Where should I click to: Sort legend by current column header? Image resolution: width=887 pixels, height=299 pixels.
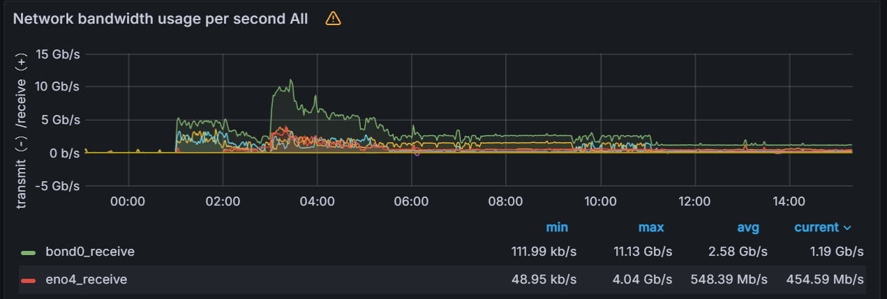point(817,227)
